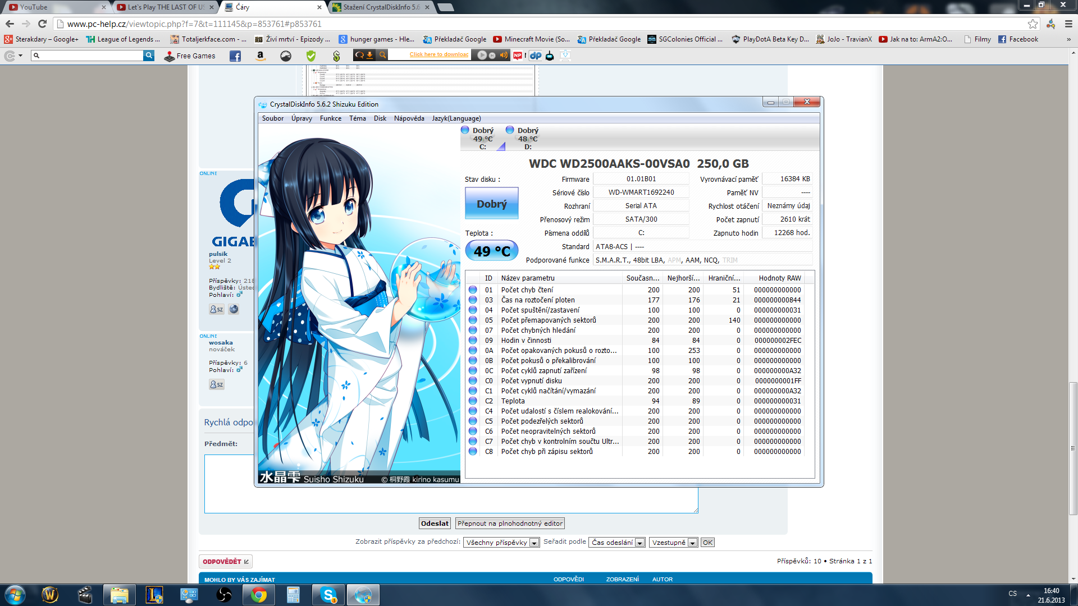The width and height of the screenshot is (1078, 606).
Task: Select the 'Teplota' C2 SMART row
Action: pyautogui.click(x=636, y=401)
